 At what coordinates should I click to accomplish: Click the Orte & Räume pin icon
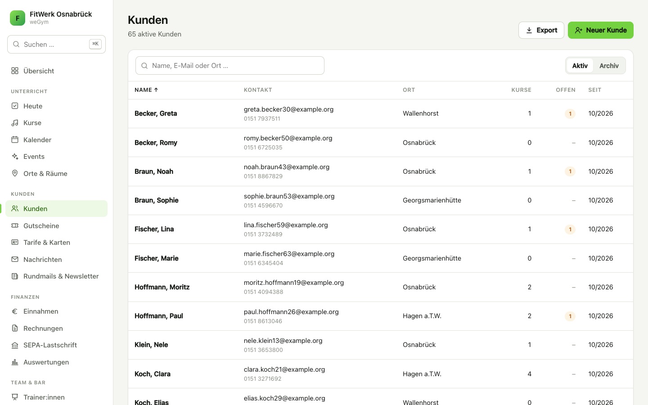[15, 173]
